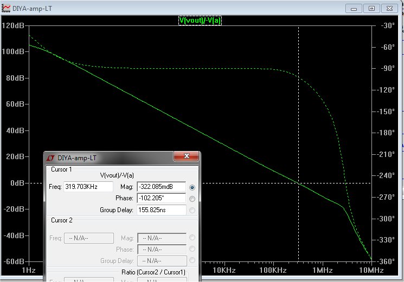
Task: Maximize the DIYA-amp-LT plot window
Action: pyautogui.click(x=371, y=9)
